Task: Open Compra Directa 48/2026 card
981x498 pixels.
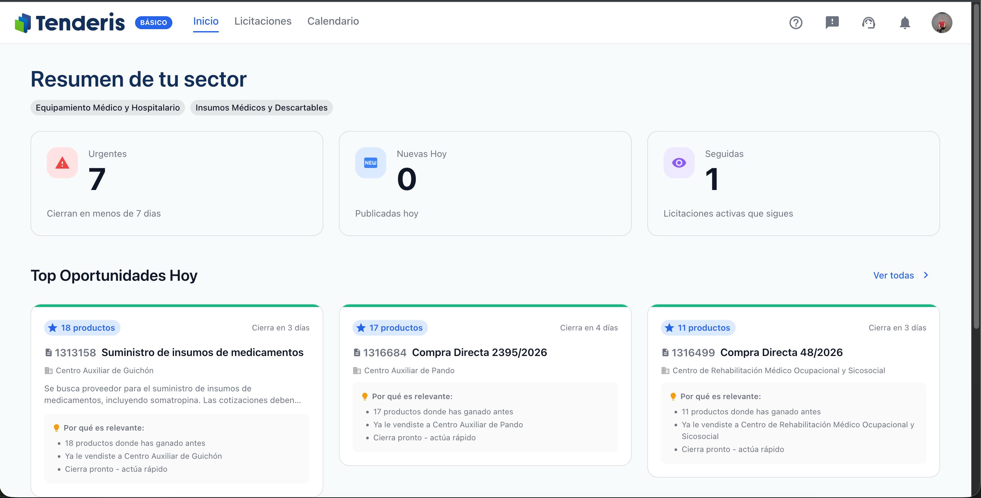Action: [x=782, y=352]
